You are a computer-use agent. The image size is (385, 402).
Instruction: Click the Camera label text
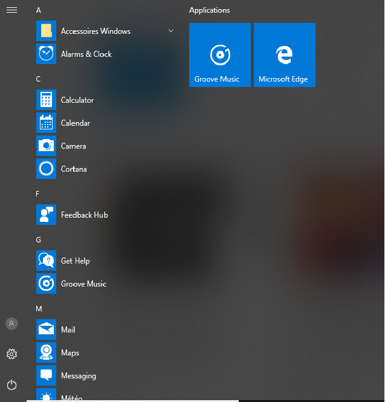74,146
